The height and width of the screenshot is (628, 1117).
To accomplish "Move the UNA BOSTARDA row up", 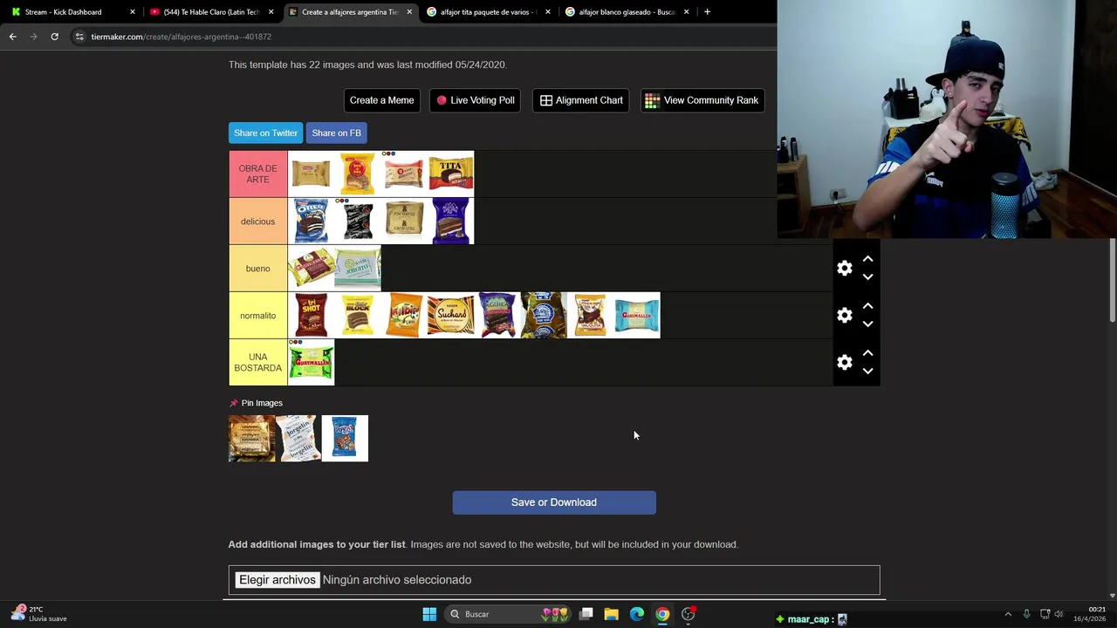I will point(867,353).
